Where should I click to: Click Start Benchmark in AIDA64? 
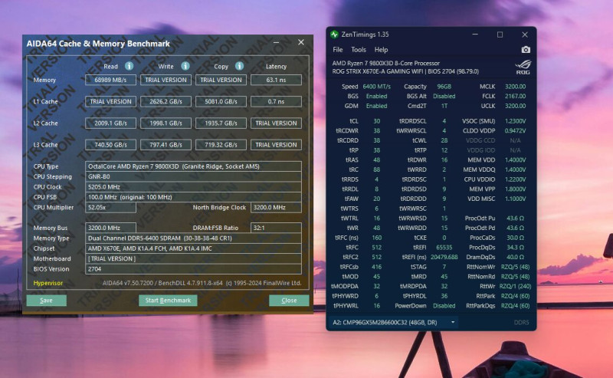click(x=168, y=300)
